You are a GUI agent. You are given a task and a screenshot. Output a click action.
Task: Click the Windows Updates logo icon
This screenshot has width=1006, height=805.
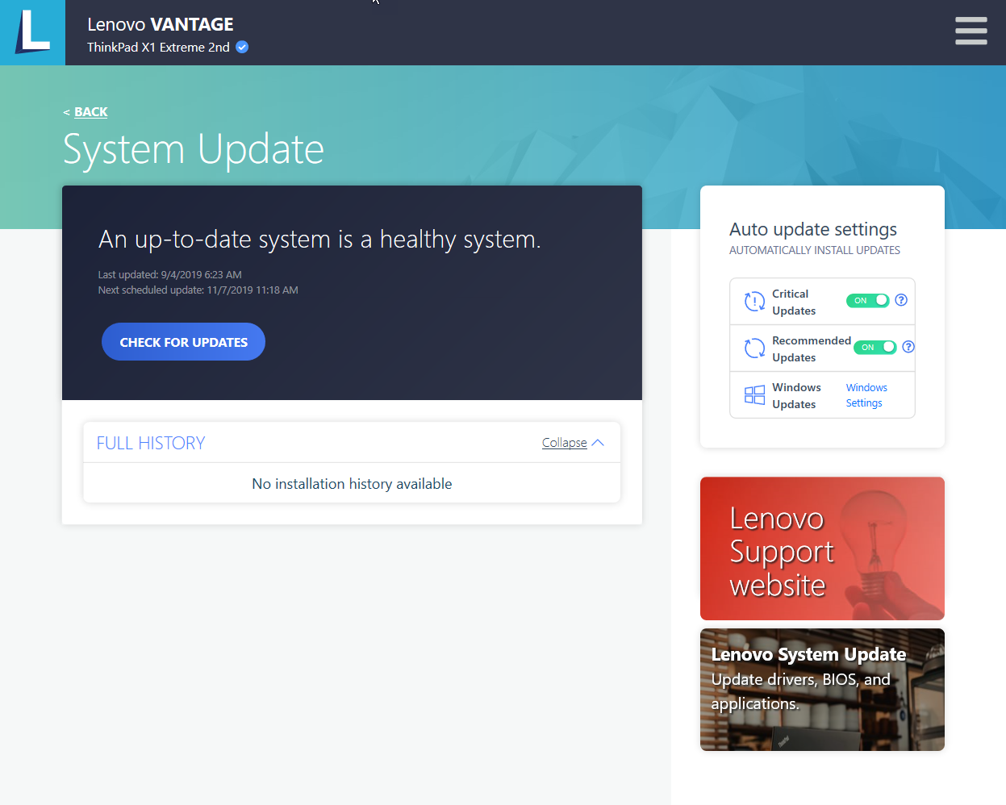pyautogui.click(x=754, y=395)
